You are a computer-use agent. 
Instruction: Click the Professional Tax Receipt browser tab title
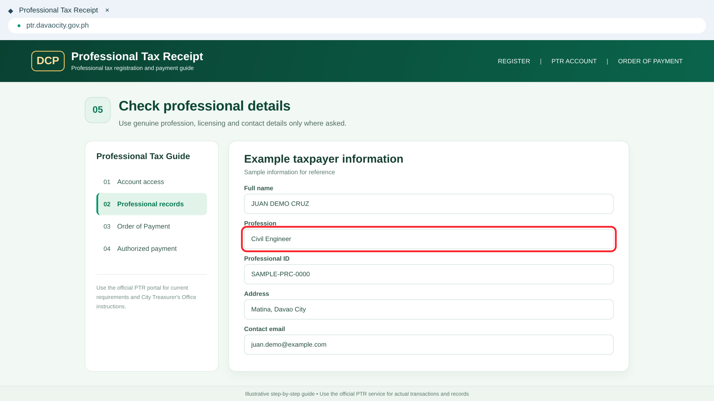point(58,10)
